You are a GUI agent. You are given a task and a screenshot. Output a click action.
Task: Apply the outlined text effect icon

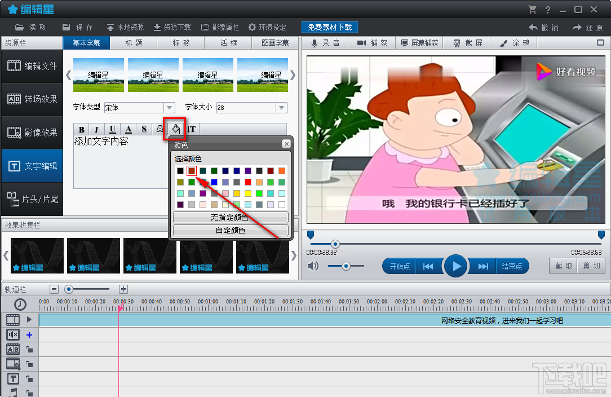(160, 129)
